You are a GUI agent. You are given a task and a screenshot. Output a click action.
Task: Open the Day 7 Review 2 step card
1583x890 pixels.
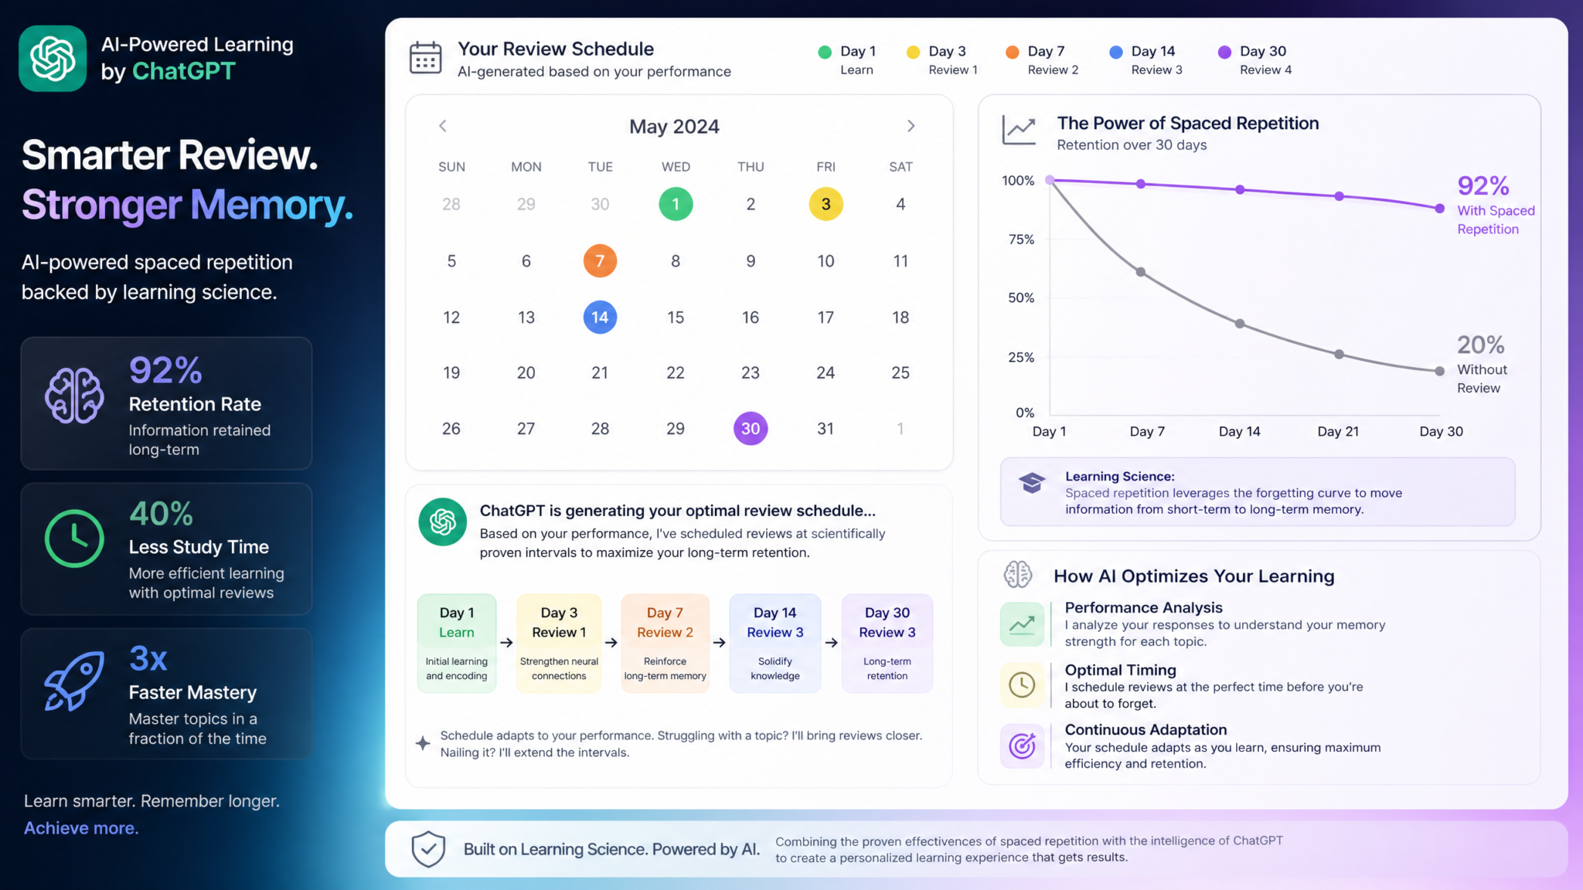click(x=665, y=643)
